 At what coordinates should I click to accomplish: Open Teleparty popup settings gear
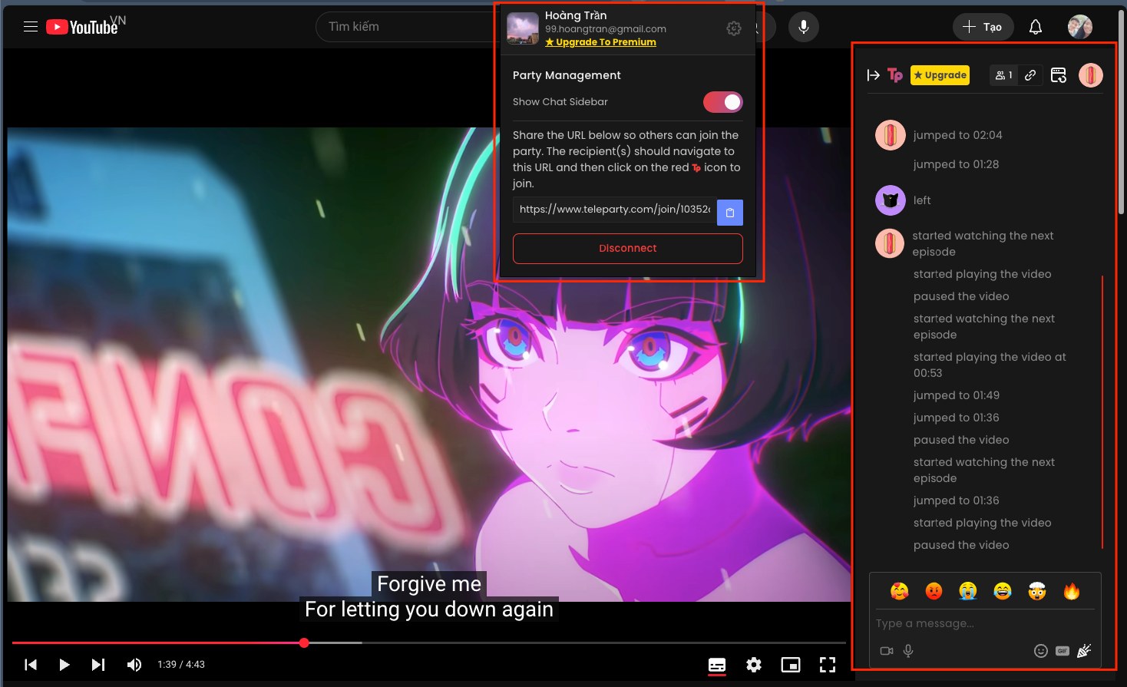pyautogui.click(x=734, y=28)
